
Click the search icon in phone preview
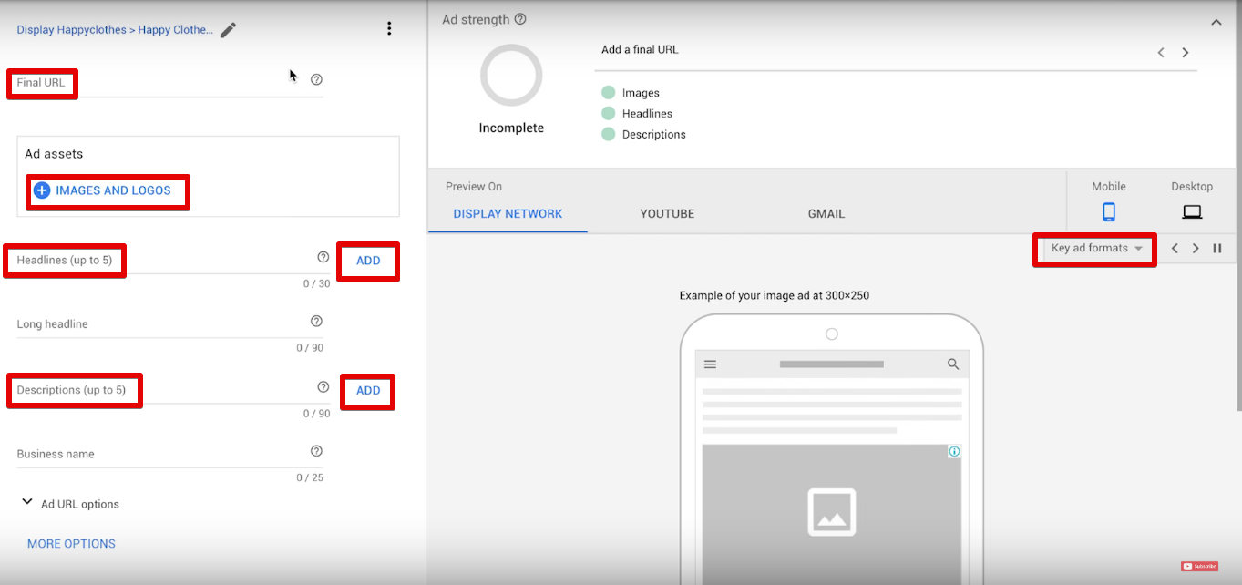click(x=953, y=364)
